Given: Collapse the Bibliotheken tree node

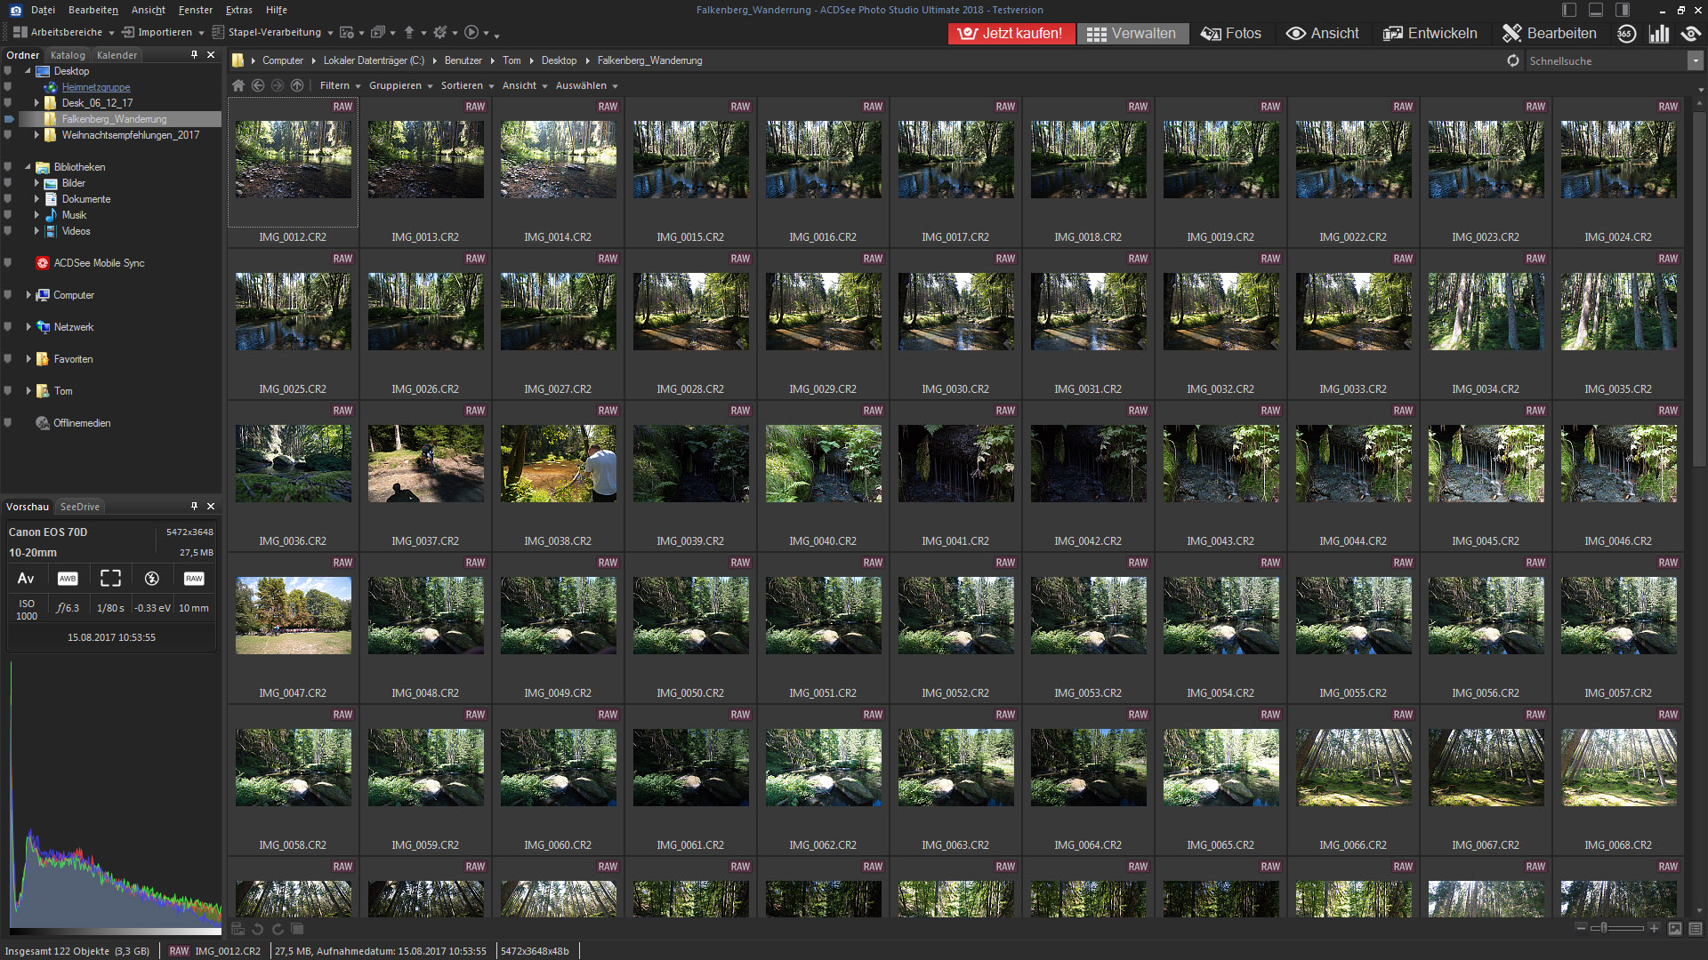Looking at the screenshot, I should tap(28, 167).
